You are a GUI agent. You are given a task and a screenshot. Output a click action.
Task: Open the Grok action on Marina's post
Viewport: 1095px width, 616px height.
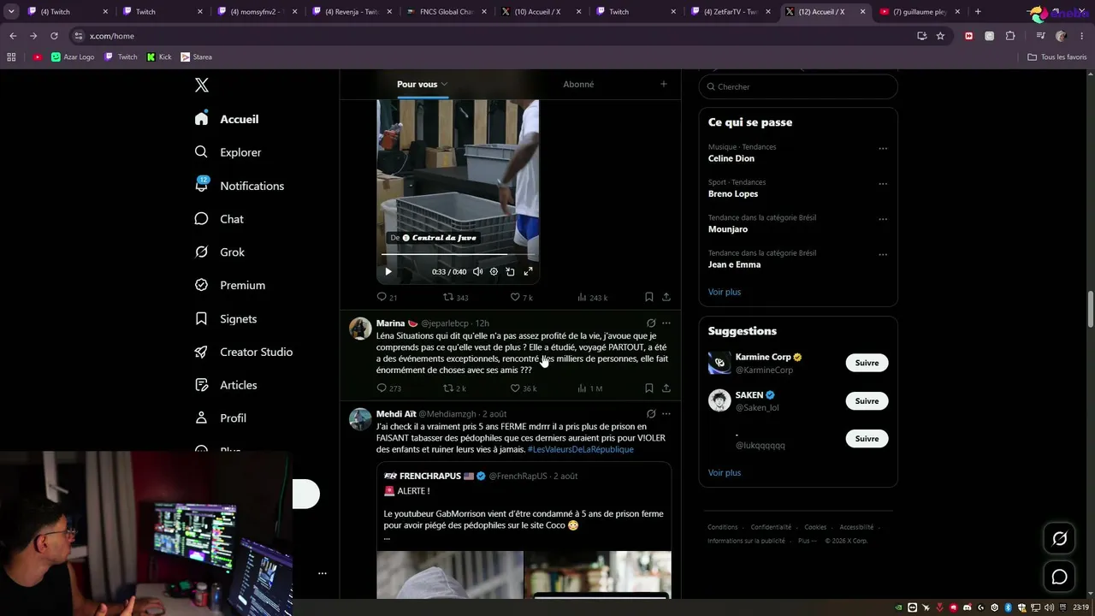651,323
